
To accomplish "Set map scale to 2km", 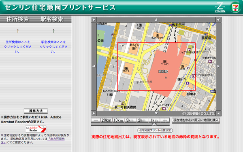I will tap(142, 120).
